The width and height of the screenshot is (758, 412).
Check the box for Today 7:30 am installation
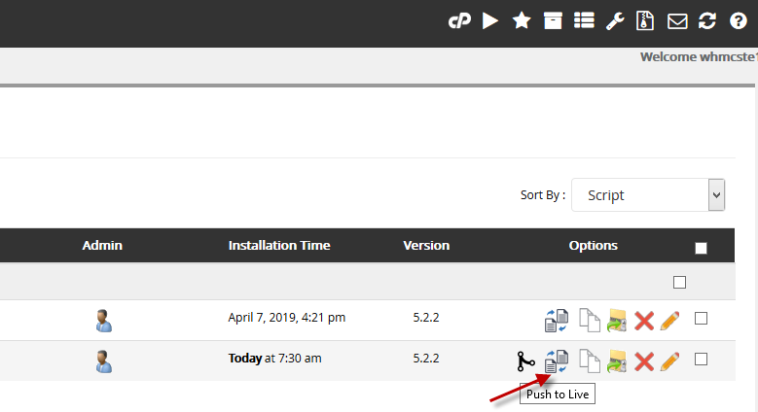pyautogui.click(x=701, y=360)
